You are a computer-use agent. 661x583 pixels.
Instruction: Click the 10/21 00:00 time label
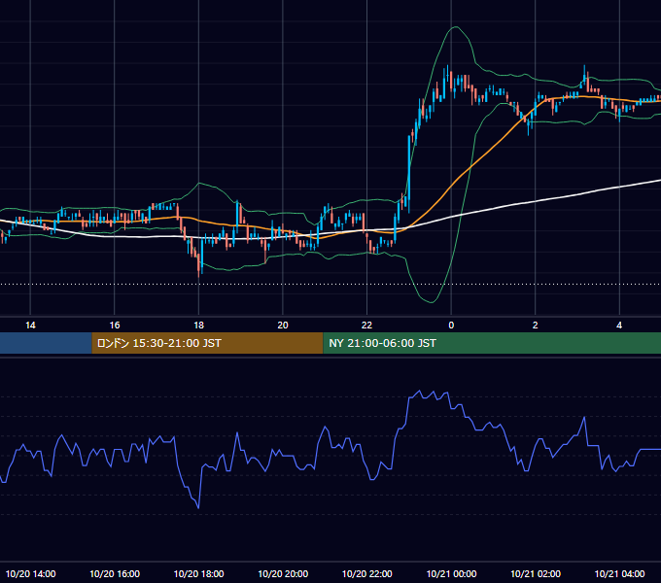(x=451, y=573)
